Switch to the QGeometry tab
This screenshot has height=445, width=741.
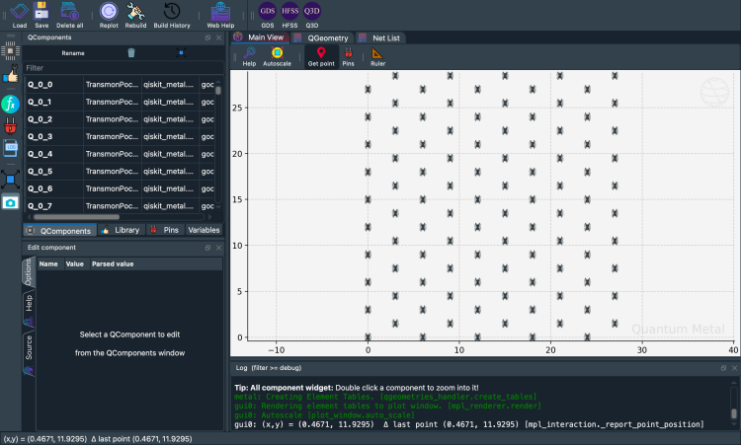click(321, 37)
